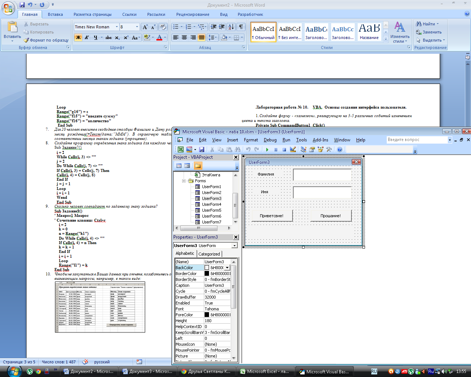
Task: Click Break pause icon in VBA toolbar
Action: pos(276,149)
